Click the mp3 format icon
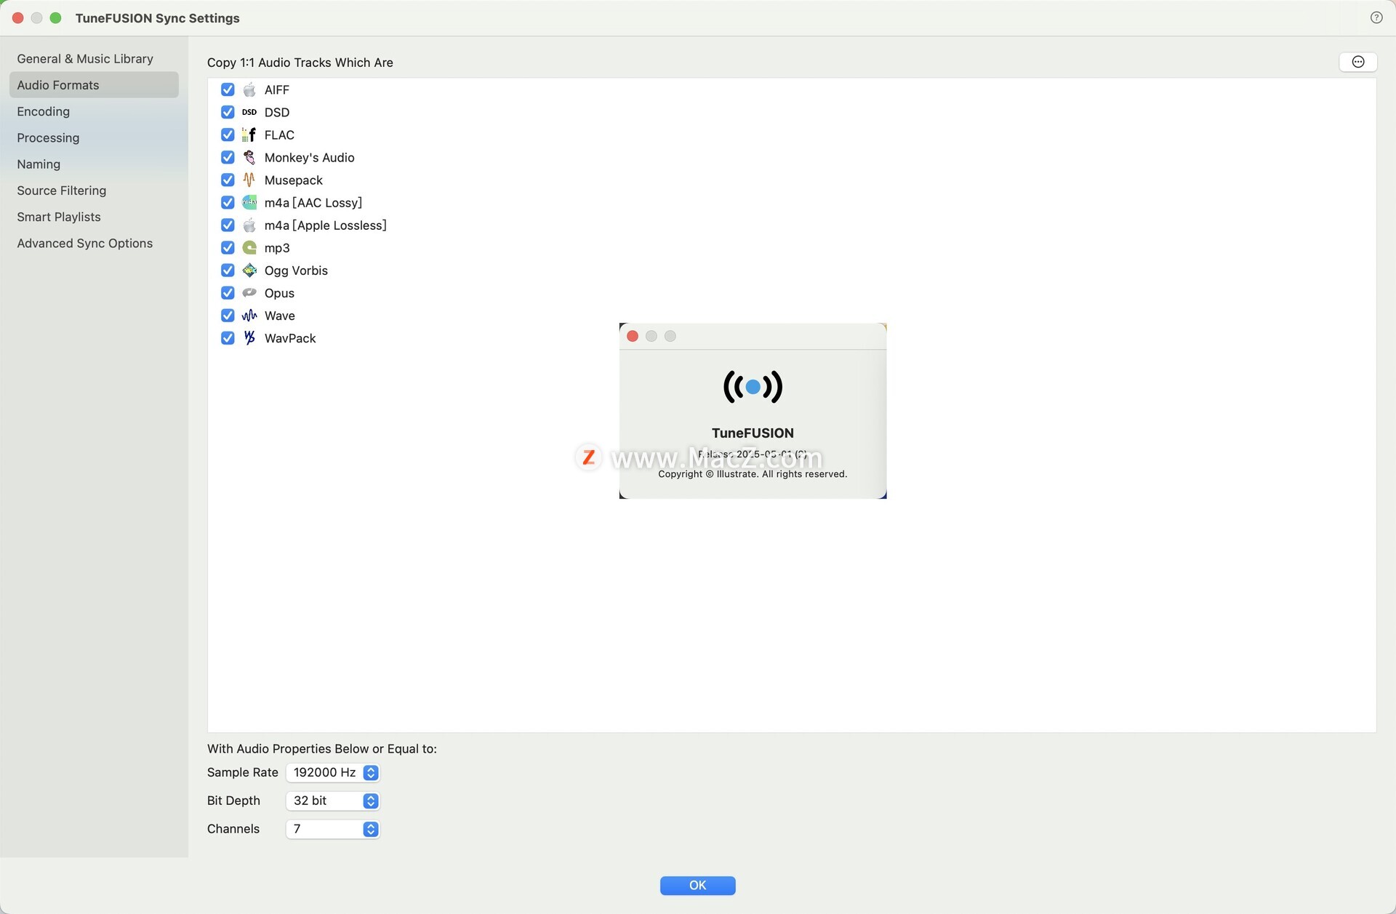 [x=249, y=247]
